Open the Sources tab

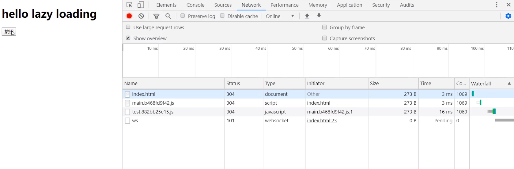tap(223, 5)
